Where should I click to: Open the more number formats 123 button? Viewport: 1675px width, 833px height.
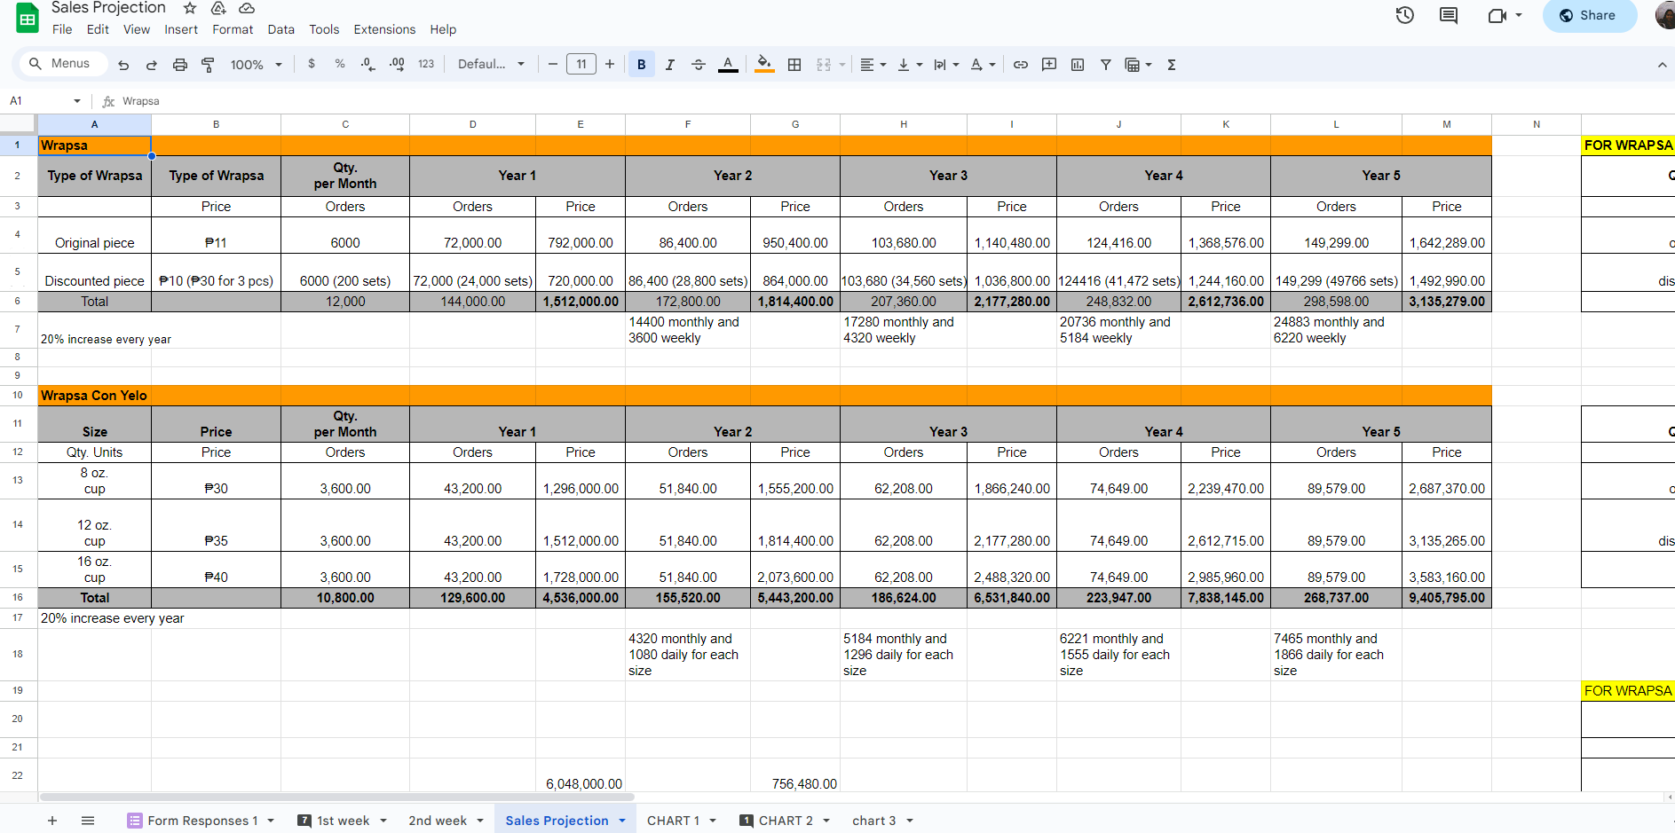coord(426,64)
